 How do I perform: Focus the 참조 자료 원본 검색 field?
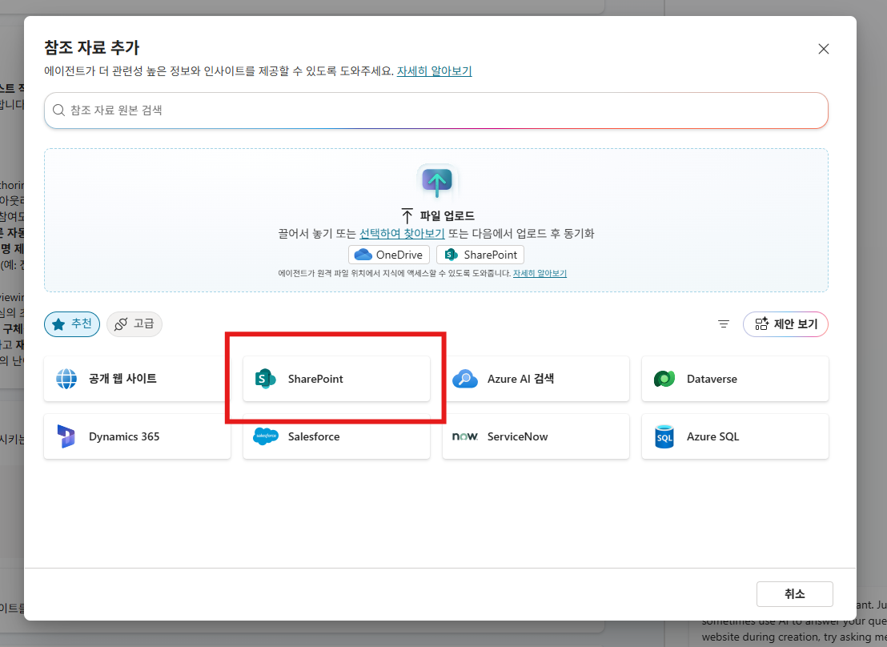436,111
